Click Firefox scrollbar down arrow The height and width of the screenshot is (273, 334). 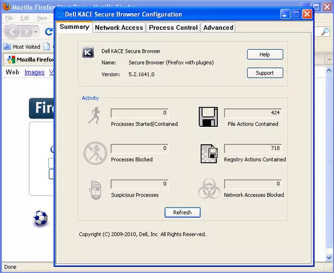pos(329,258)
